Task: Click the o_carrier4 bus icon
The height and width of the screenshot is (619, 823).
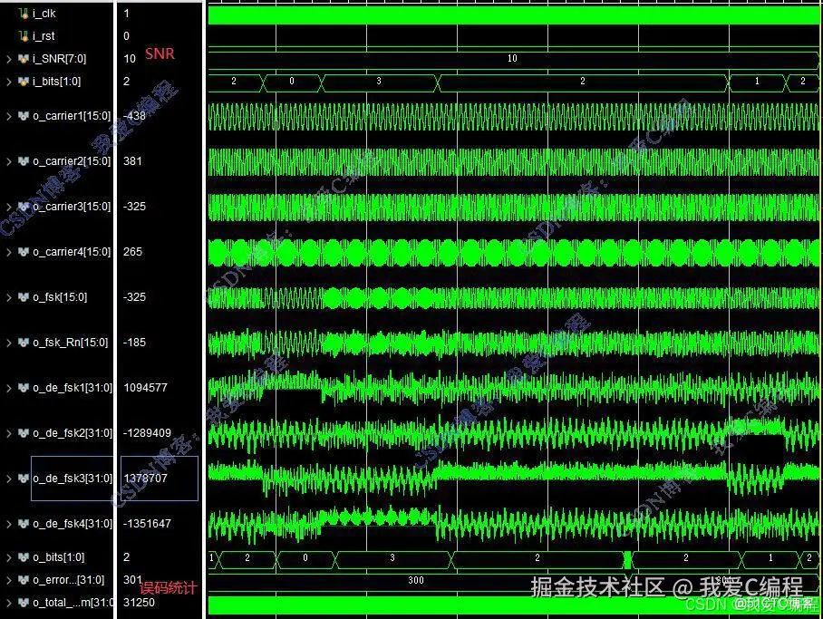Action: pos(23,252)
